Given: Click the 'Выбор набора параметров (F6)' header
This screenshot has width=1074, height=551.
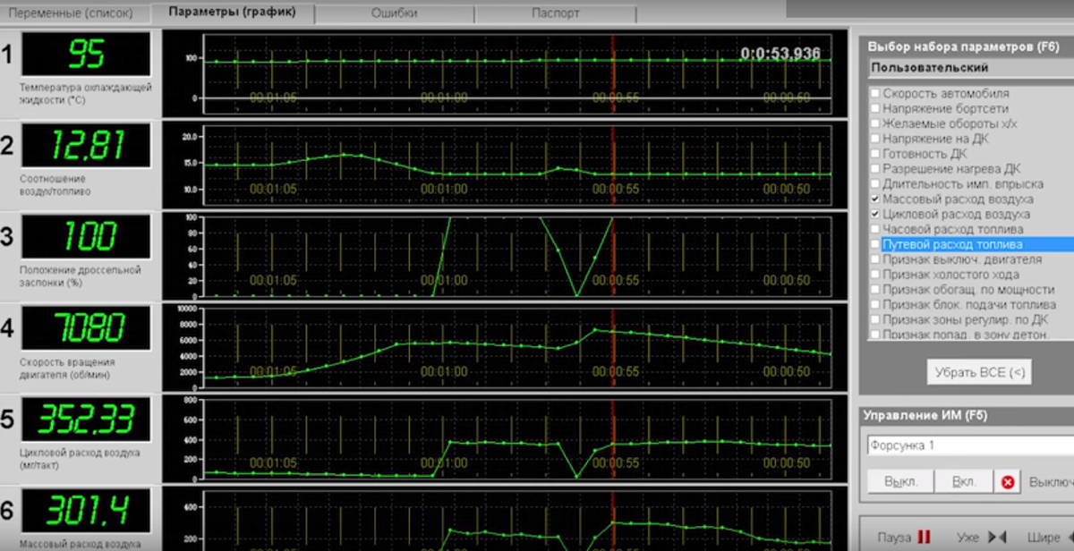Looking at the screenshot, I should point(963,46).
